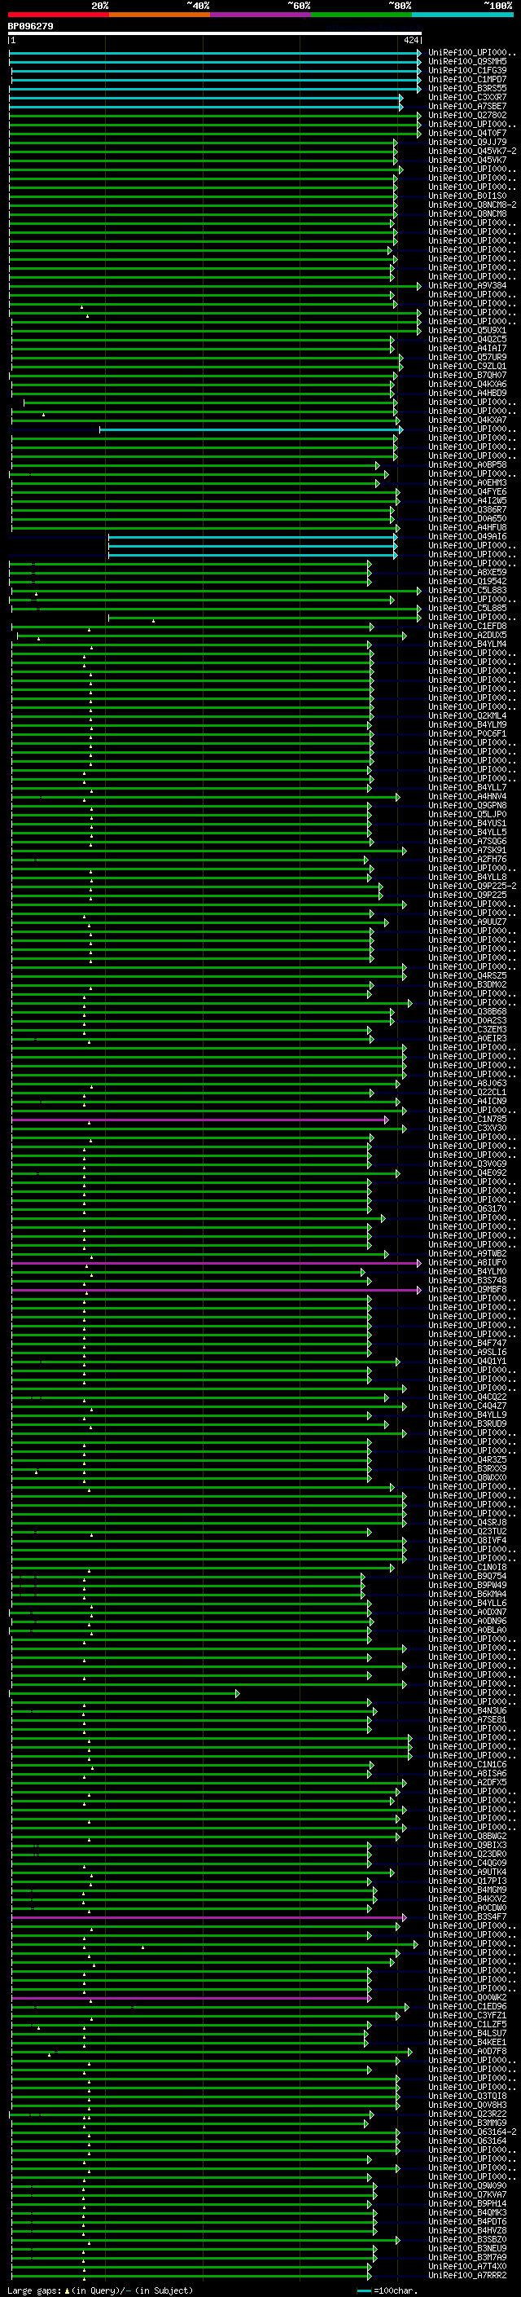Open the UniRef100_Q9SMH5 hit label
Viewport: 521px width, 2297px height.
(467, 62)
